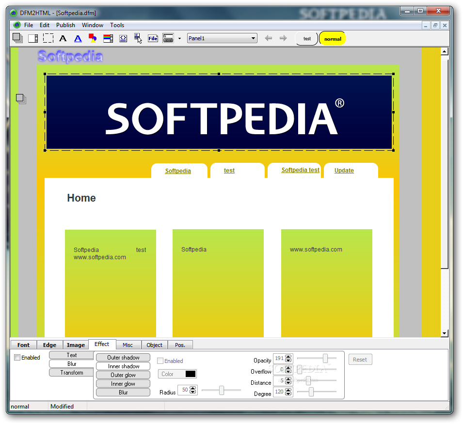Click the menu with cursor tool icon
The width and height of the screenshot is (463, 424).
(138, 38)
